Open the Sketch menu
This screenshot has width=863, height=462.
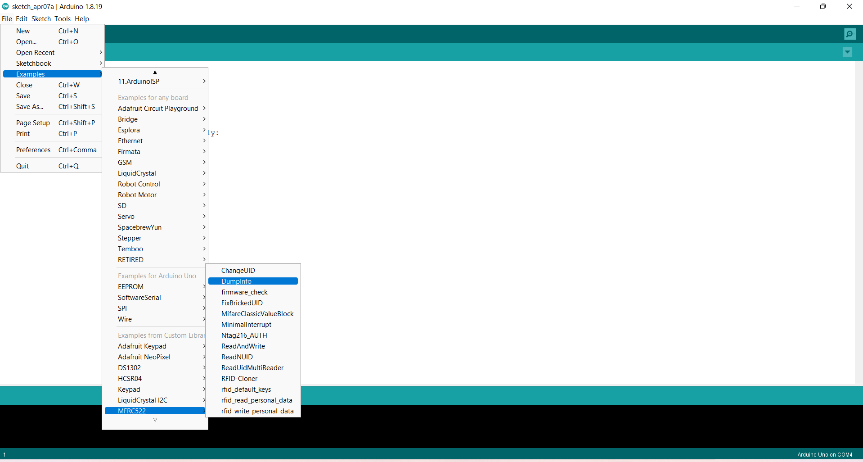coord(40,19)
